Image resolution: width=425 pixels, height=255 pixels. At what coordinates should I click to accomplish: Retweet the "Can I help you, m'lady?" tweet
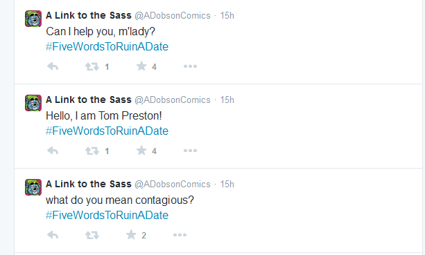click(x=92, y=66)
